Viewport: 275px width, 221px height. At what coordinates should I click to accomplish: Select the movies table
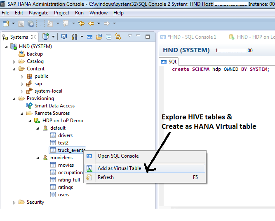(x=66, y=165)
